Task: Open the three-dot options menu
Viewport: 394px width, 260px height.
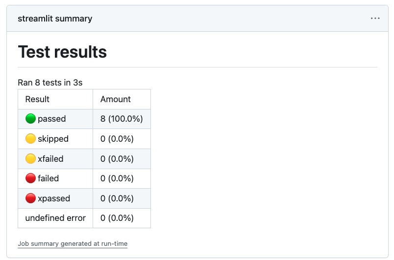Action: pyautogui.click(x=375, y=19)
